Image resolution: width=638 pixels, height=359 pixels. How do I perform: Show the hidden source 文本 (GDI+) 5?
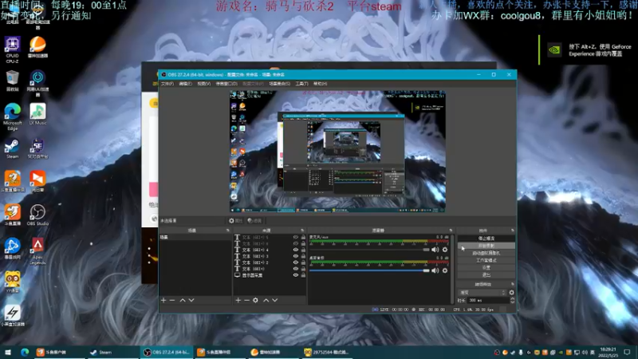pyautogui.click(x=295, y=237)
